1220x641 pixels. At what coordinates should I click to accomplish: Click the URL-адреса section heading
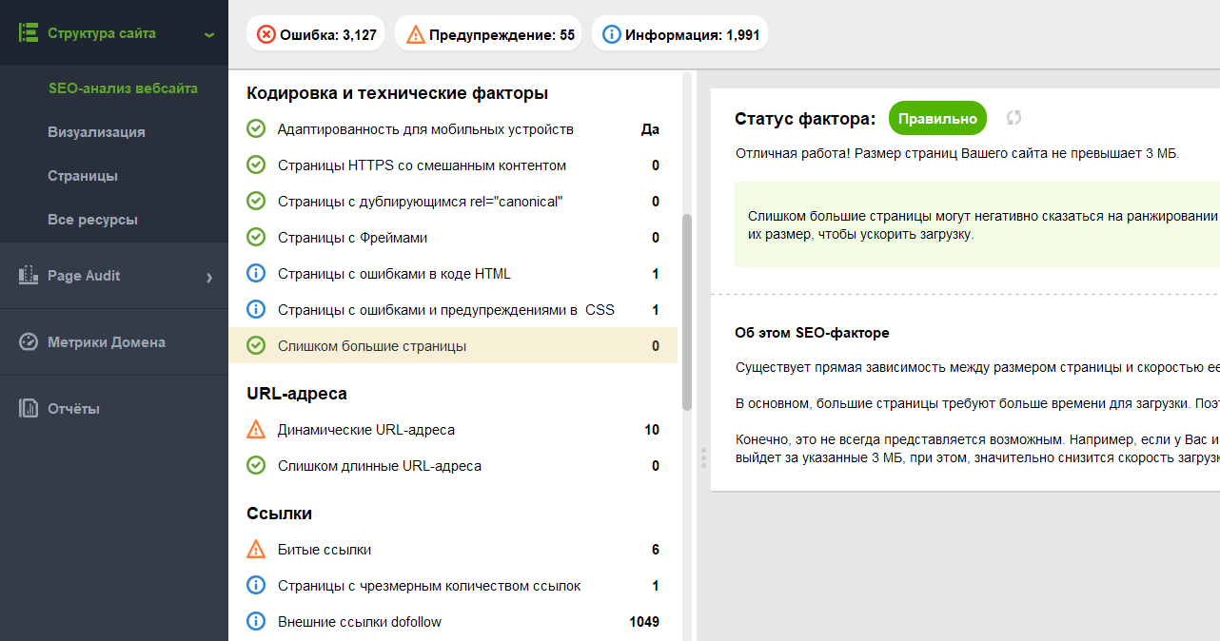point(297,394)
